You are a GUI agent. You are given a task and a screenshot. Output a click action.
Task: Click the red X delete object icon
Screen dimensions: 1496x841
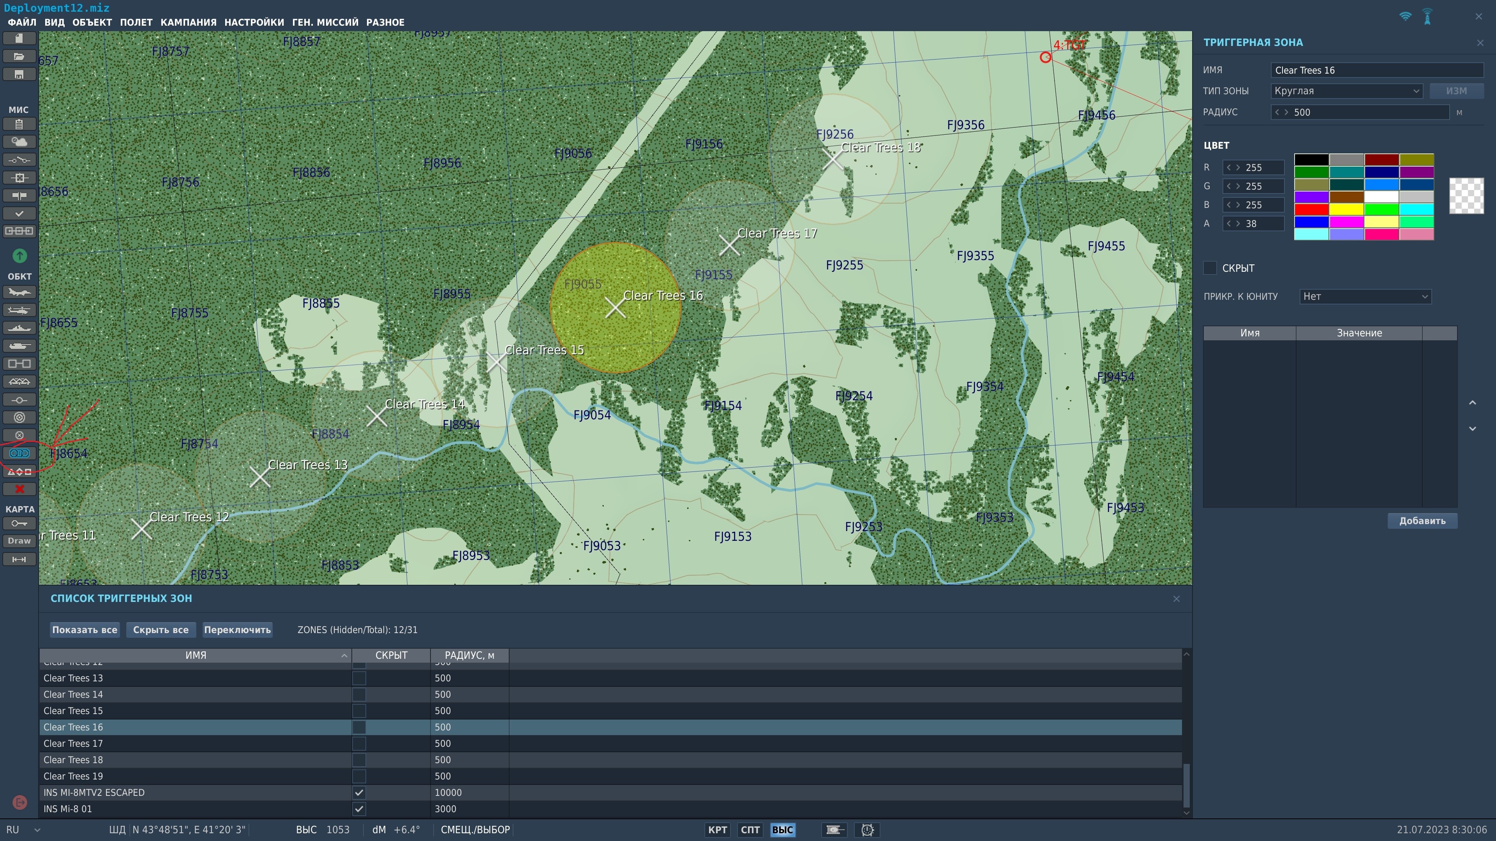19,489
